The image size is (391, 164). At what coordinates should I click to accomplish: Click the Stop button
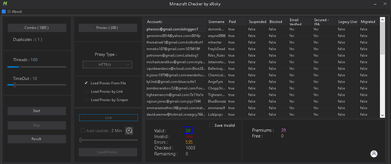(37, 125)
